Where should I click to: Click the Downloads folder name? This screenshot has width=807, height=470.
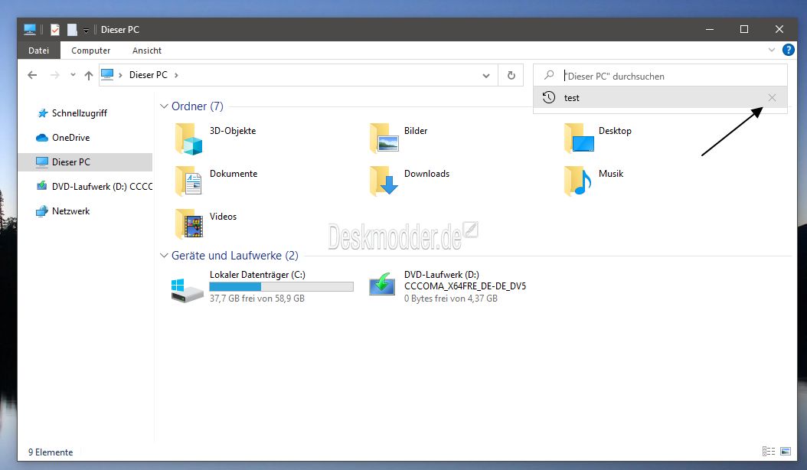tap(426, 174)
